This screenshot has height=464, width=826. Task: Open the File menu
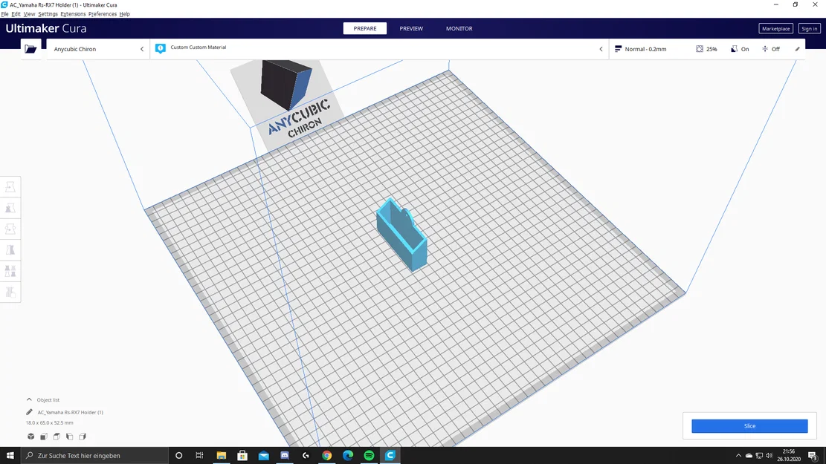click(x=4, y=14)
